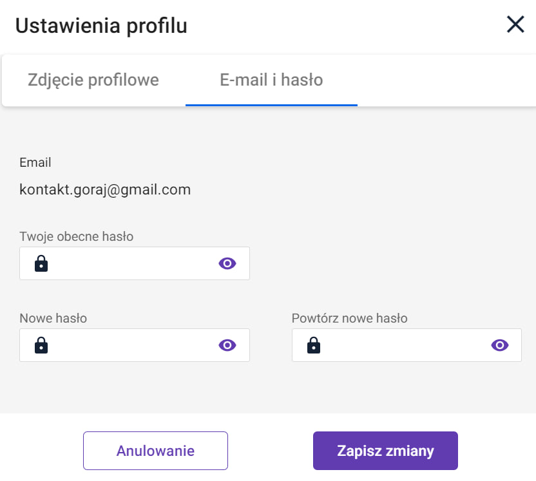
Task: Cancel with the Anulowanie button
Action: (x=155, y=451)
